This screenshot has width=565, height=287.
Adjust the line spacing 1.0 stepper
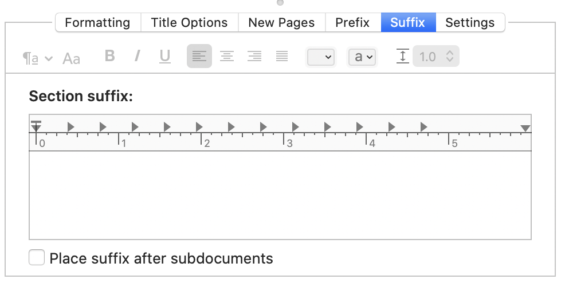tap(450, 56)
